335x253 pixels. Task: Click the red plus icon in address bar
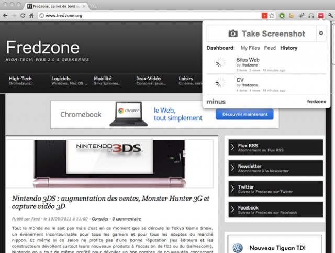(264, 15)
